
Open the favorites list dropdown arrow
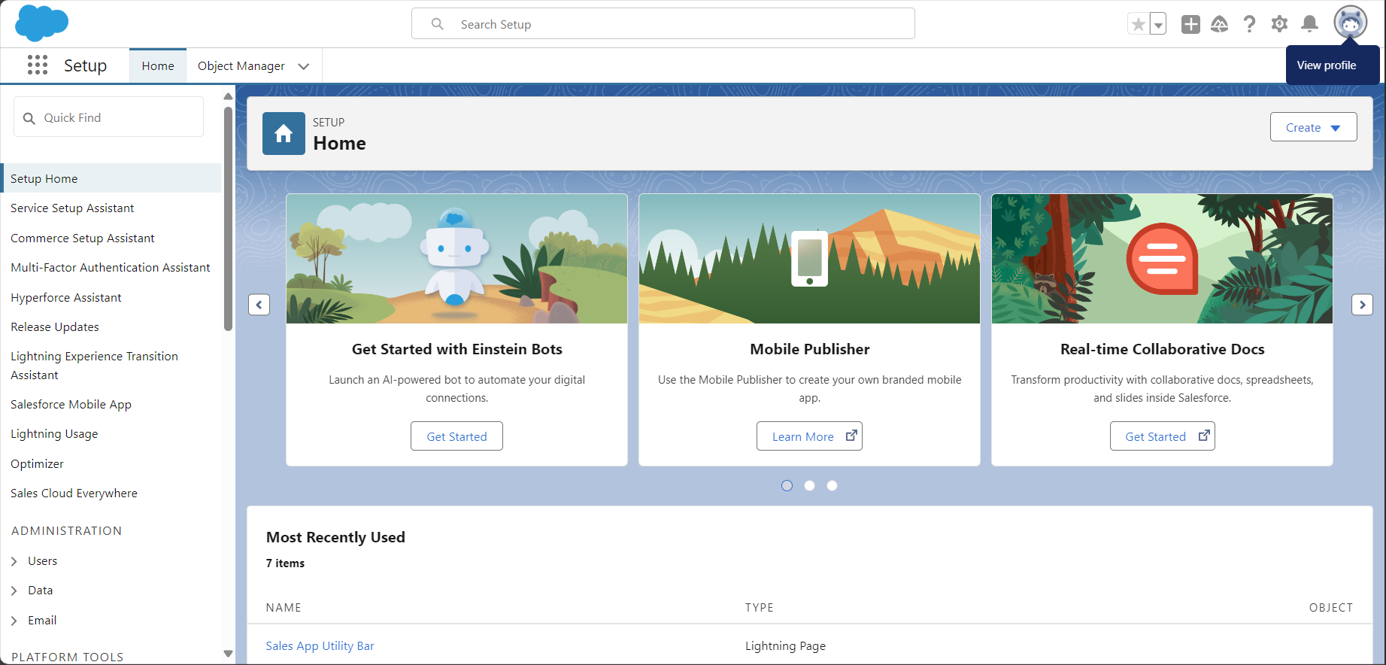pos(1158,24)
